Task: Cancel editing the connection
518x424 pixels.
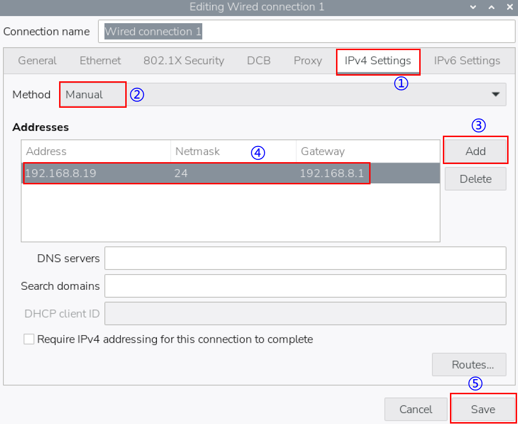Action: pyautogui.click(x=415, y=409)
